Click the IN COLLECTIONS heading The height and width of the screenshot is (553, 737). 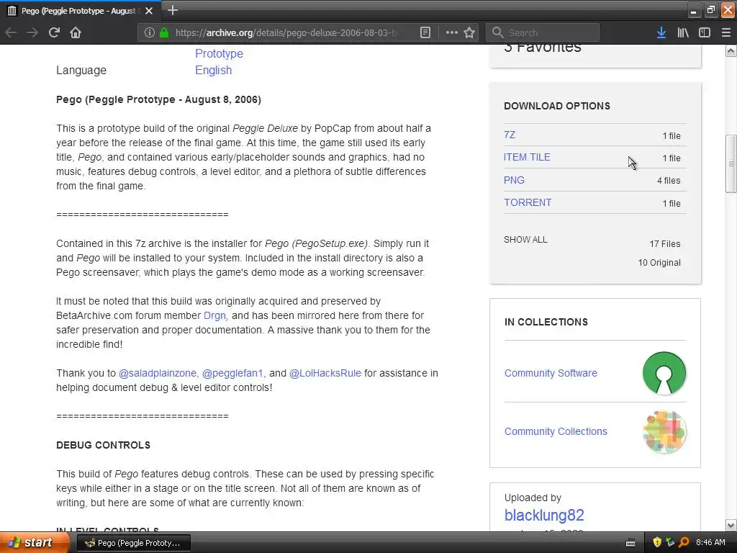click(x=546, y=322)
